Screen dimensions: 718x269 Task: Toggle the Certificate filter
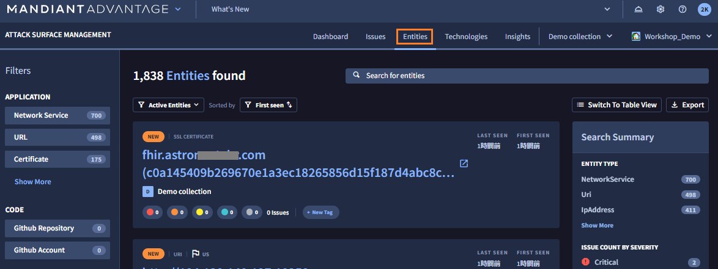pos(57,159)
